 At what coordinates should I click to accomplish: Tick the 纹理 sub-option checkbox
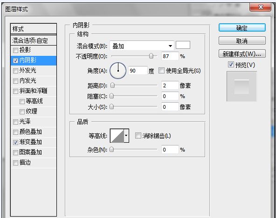pyautogui.click(x=22, y=112)
